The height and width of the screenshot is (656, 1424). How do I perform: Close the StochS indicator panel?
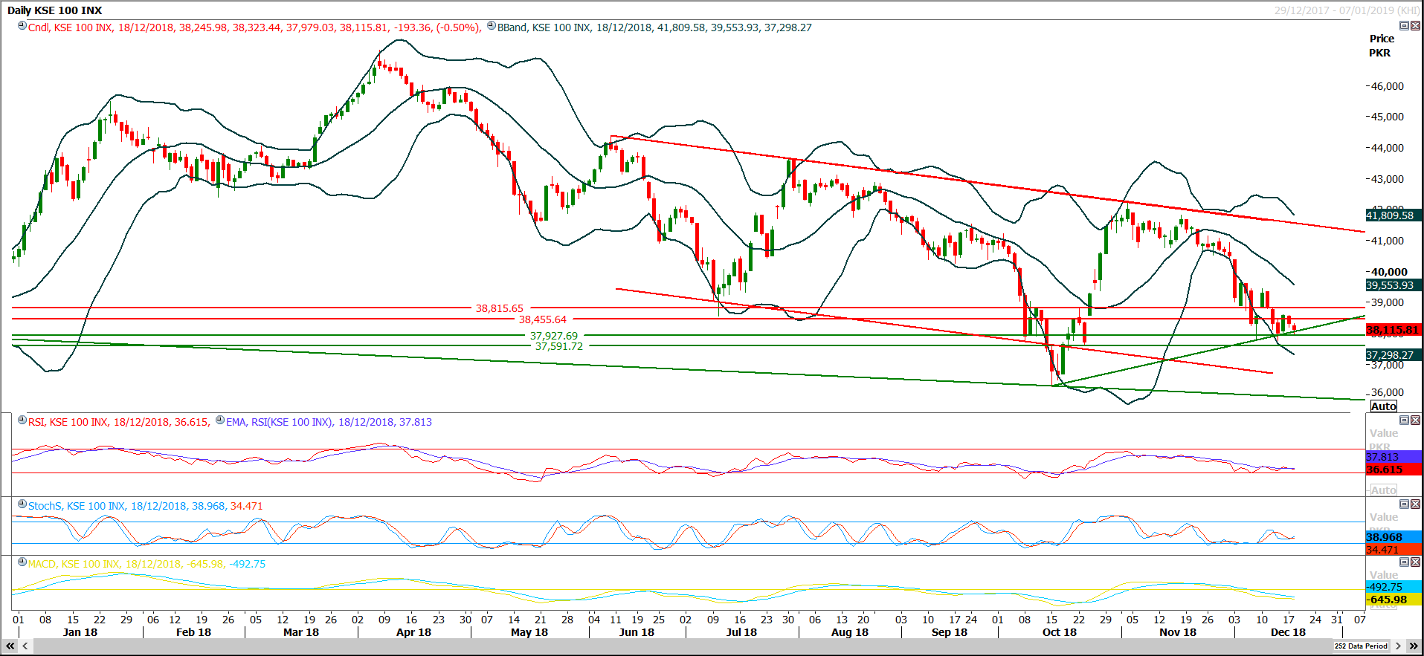1415,504
